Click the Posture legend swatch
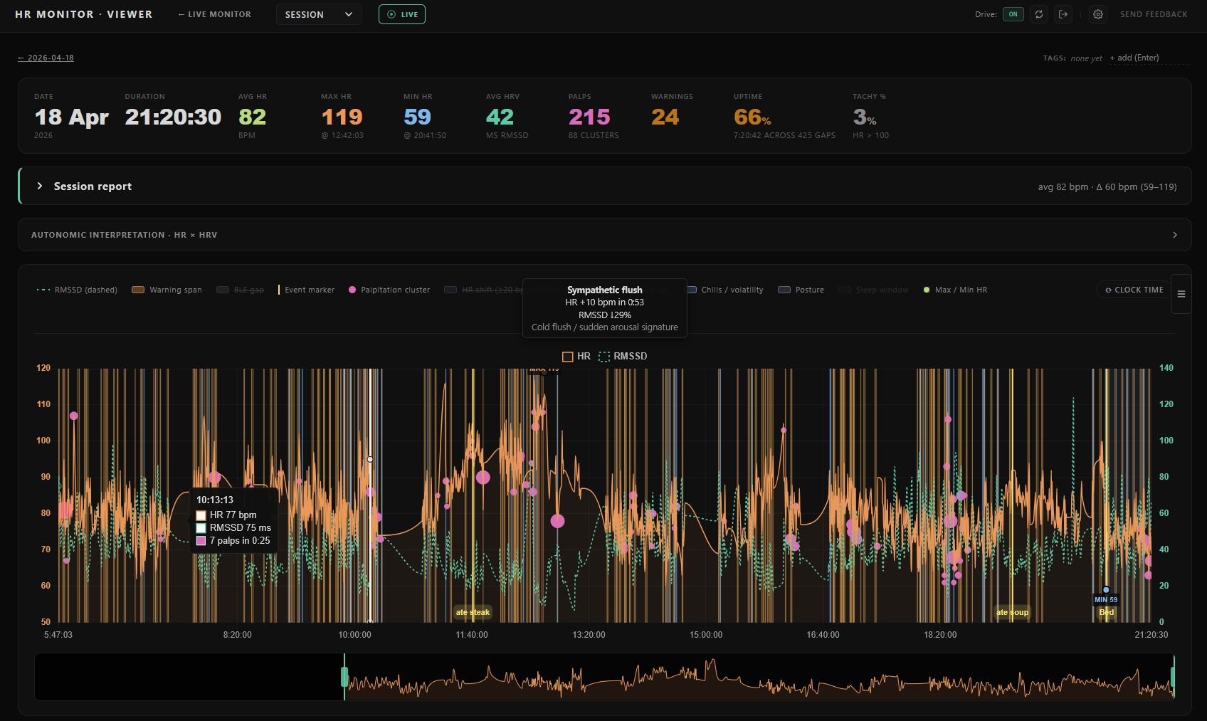The image size is (1207, 721). (782, 290)
